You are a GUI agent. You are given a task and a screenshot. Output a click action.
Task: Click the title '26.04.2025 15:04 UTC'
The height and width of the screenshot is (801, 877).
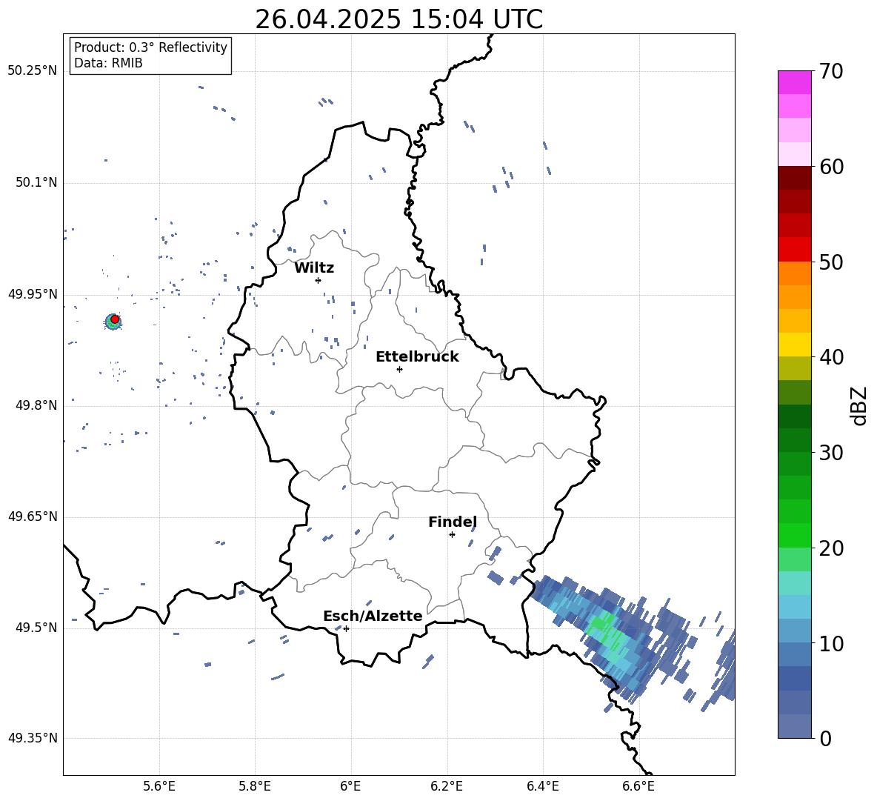(x=399, y=19)
